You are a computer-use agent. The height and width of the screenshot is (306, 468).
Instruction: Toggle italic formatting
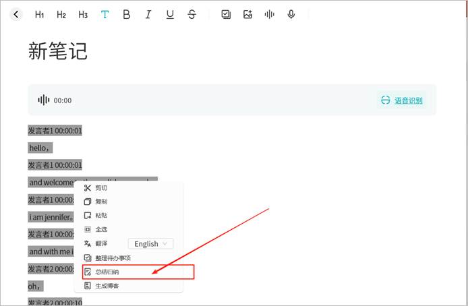148,14
